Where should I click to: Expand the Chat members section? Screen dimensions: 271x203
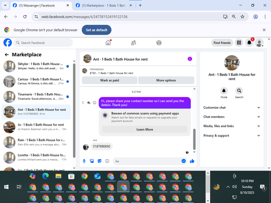[232, 117]
